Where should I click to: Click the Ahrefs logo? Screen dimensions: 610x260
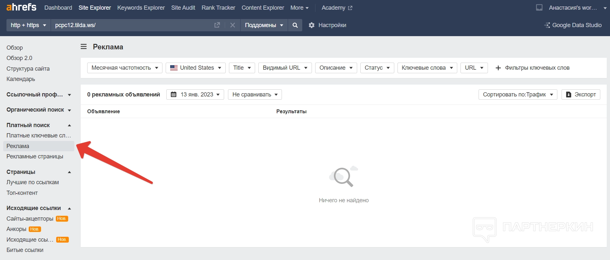tap(21, 7)
